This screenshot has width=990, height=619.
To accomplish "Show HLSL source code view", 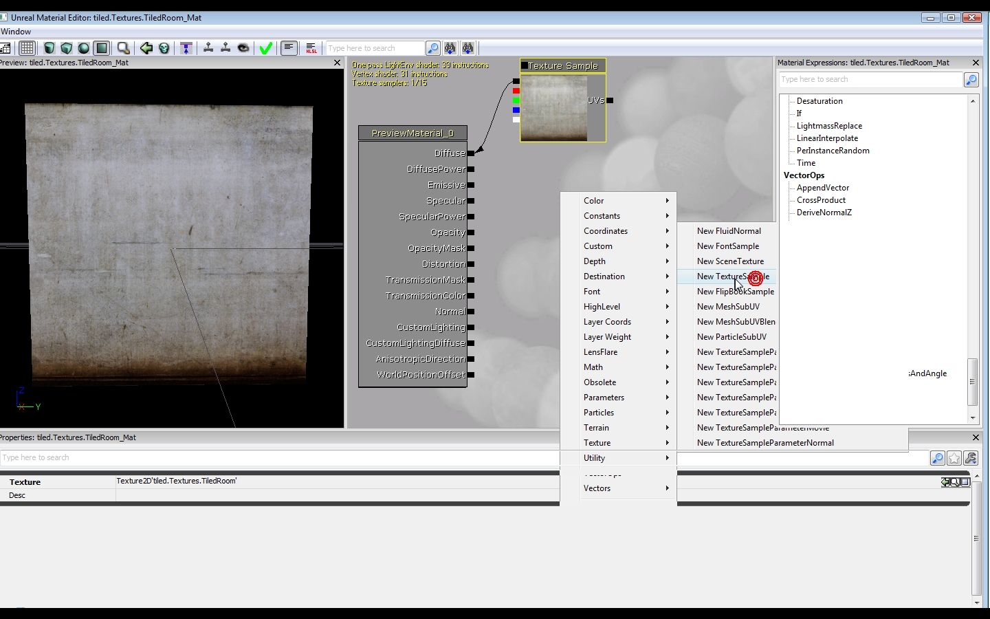I will 311,48.
